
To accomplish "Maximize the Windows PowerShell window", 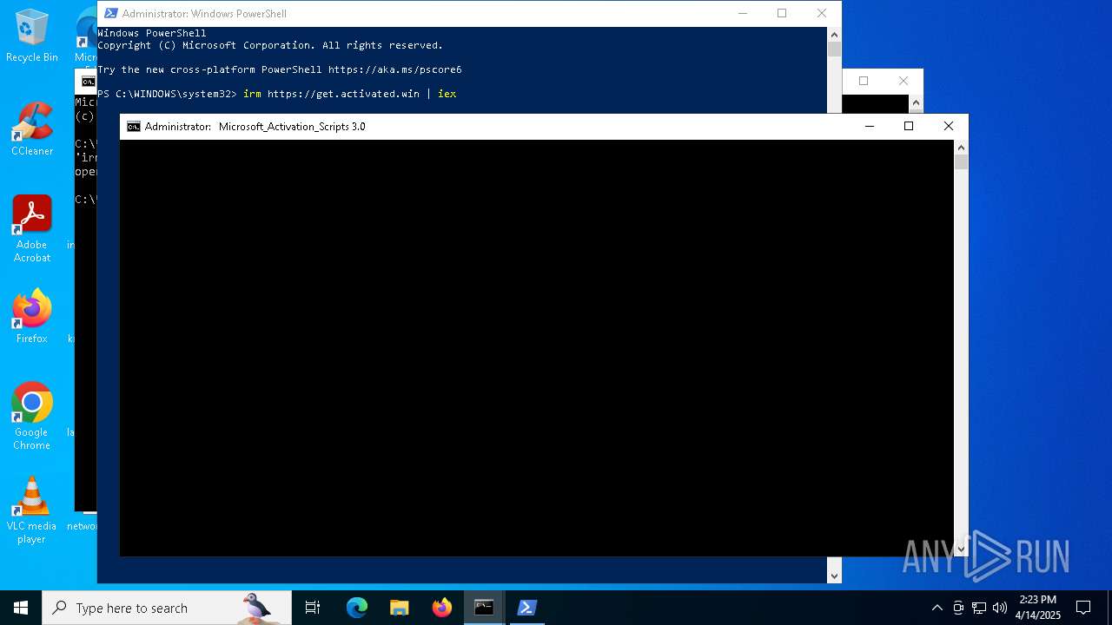I will [x=782, y=14].
